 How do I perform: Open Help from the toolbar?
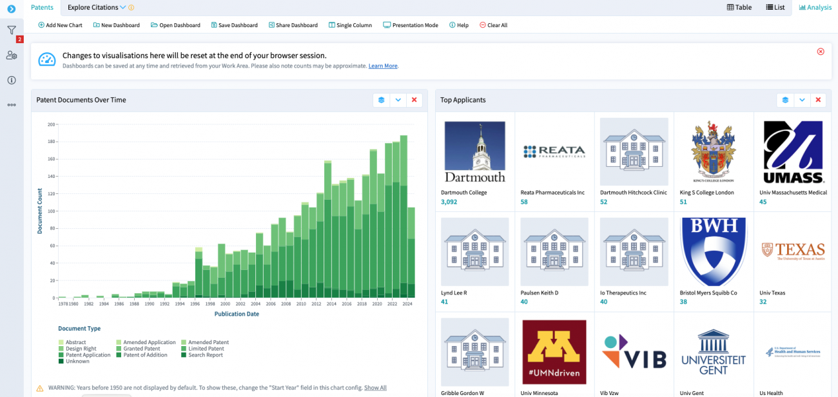pos(458,25)
